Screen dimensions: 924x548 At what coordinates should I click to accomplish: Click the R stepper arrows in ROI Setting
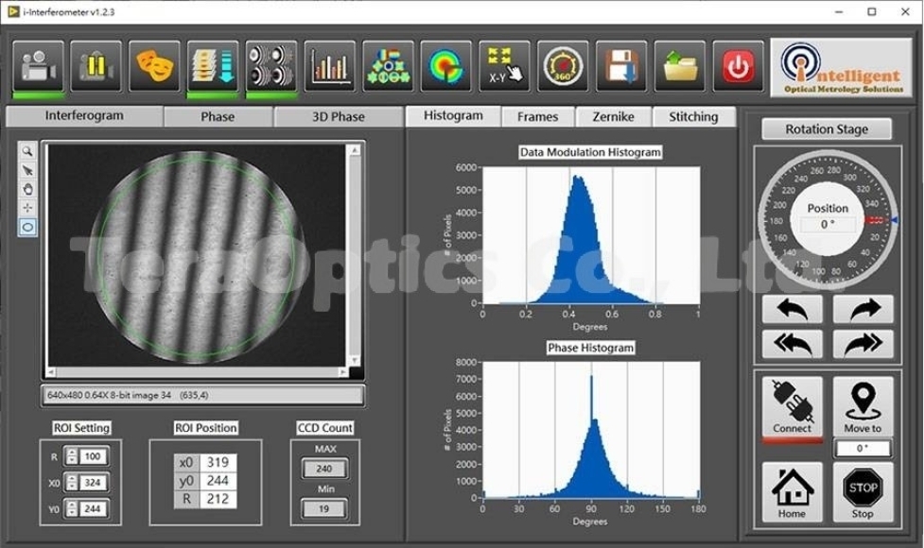(x=72, y=457)
